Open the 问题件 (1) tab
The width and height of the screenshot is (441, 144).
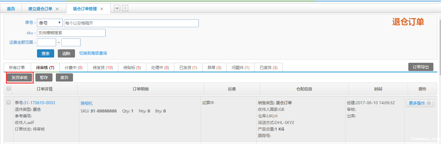pyautogui.click(x=240, y=67)
